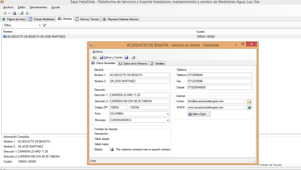Click the printer icon in main toolbar
This screenshot has height=170, width=301.
pyautogui.click(x=21, y=13)
